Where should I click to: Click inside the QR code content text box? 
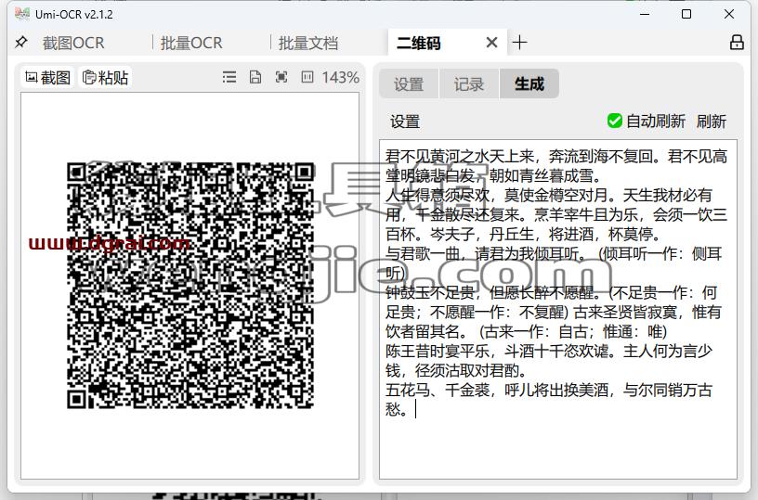click(x=558, y=309)
